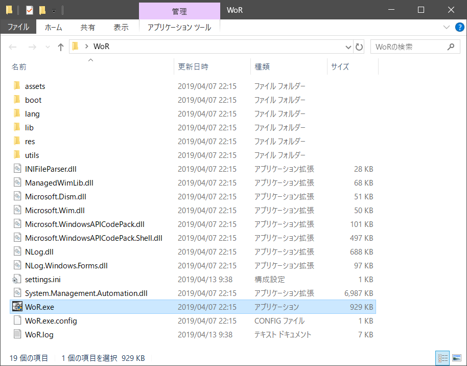
Task: Navigate back with the back arrow
Action: pyautogui.click(x=12, y=47)
